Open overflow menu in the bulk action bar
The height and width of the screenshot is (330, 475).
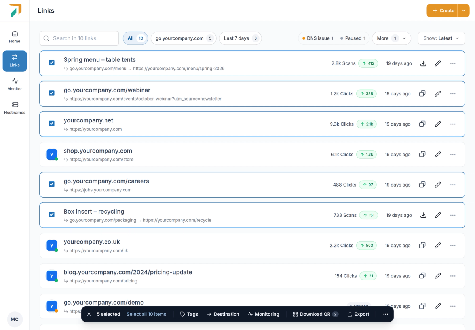pos(386,314)
